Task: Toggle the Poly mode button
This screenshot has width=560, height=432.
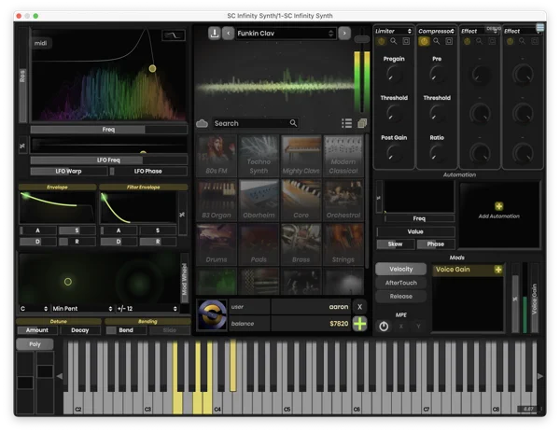Action: 35,344
